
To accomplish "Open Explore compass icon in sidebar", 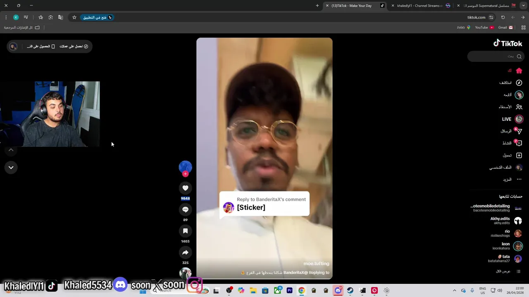I will 519,82.
